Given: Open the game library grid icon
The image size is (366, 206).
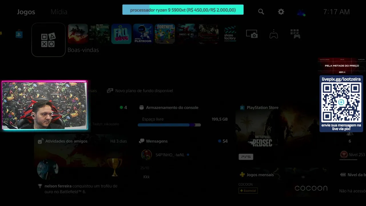Looking at the screenshot, I should 295,34.
